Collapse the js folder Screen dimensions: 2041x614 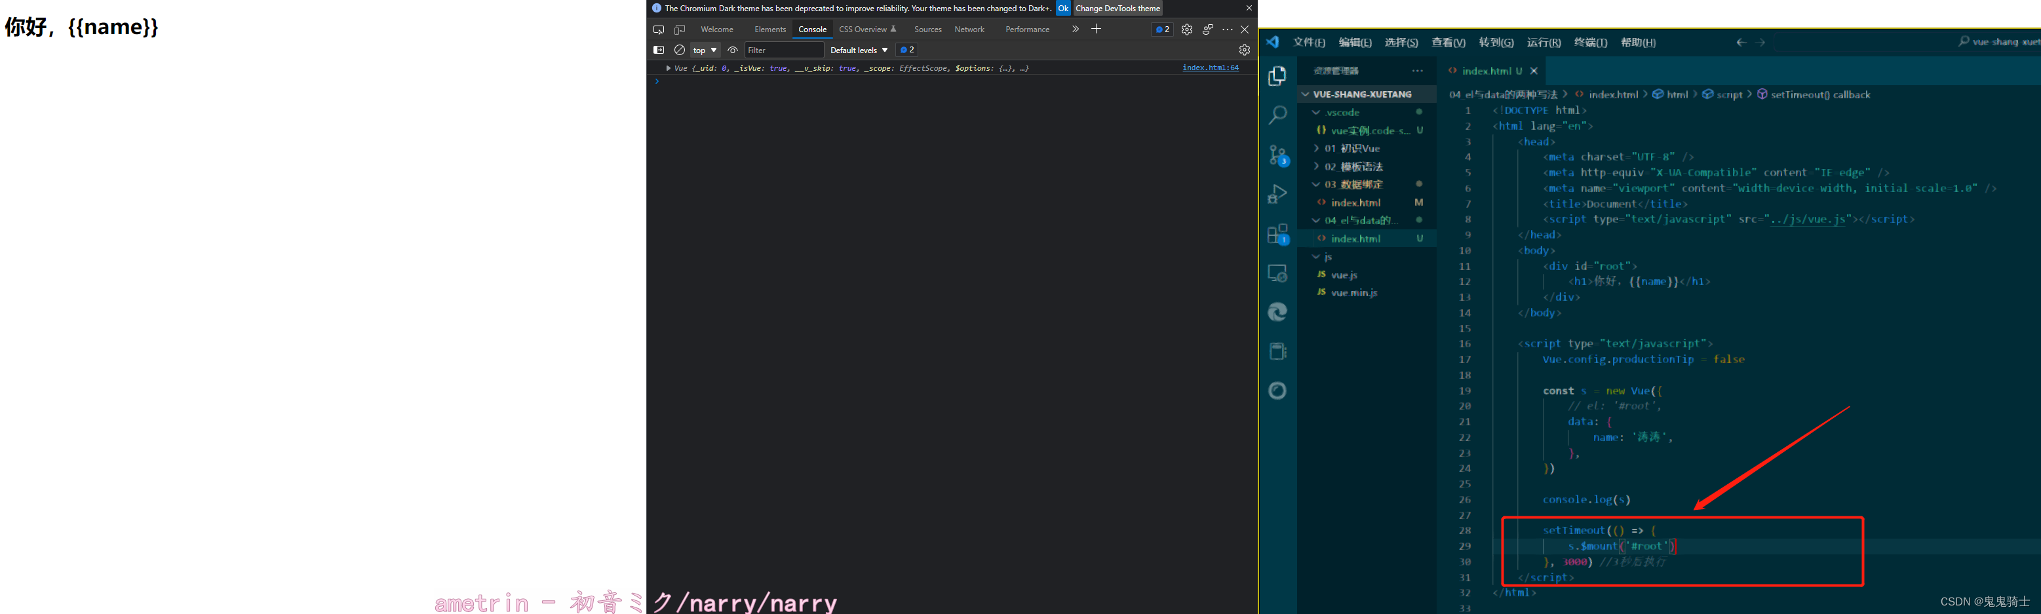(x=1367, y=257)
